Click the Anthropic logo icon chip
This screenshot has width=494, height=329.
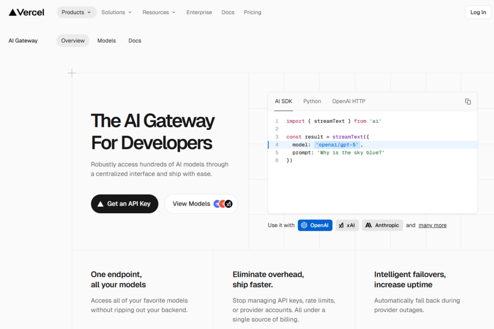coord(382,225)
